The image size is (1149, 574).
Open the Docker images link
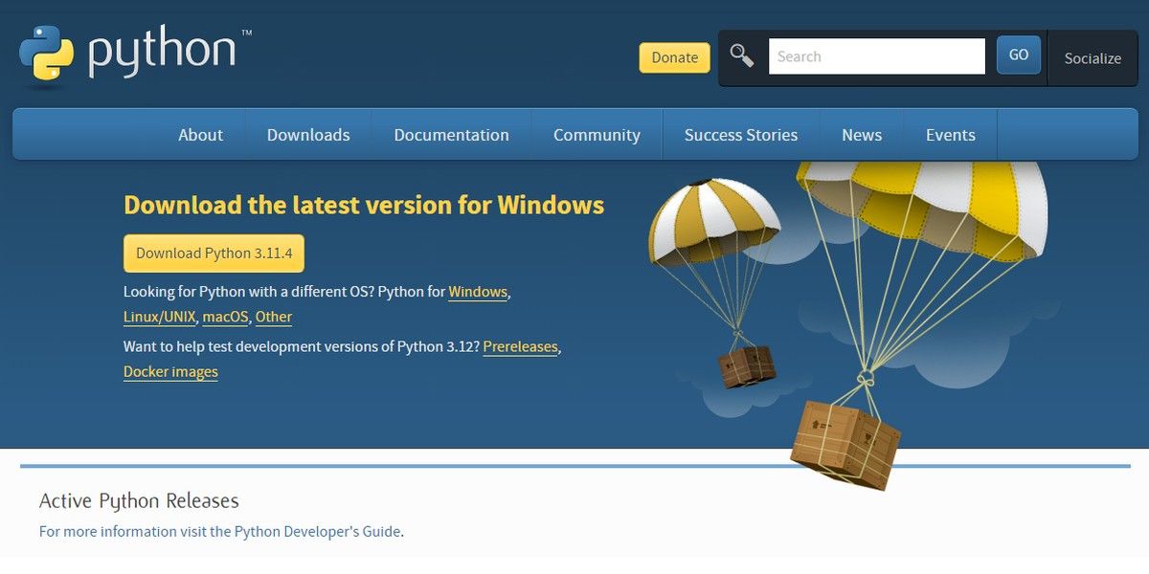(170, 371)
